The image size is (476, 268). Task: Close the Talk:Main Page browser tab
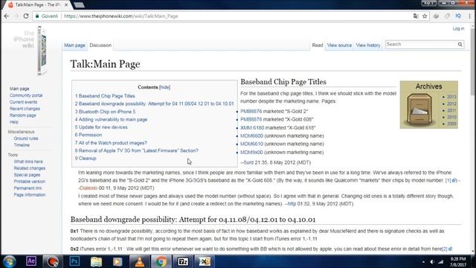pyautogui.click(x=66, y=5)
